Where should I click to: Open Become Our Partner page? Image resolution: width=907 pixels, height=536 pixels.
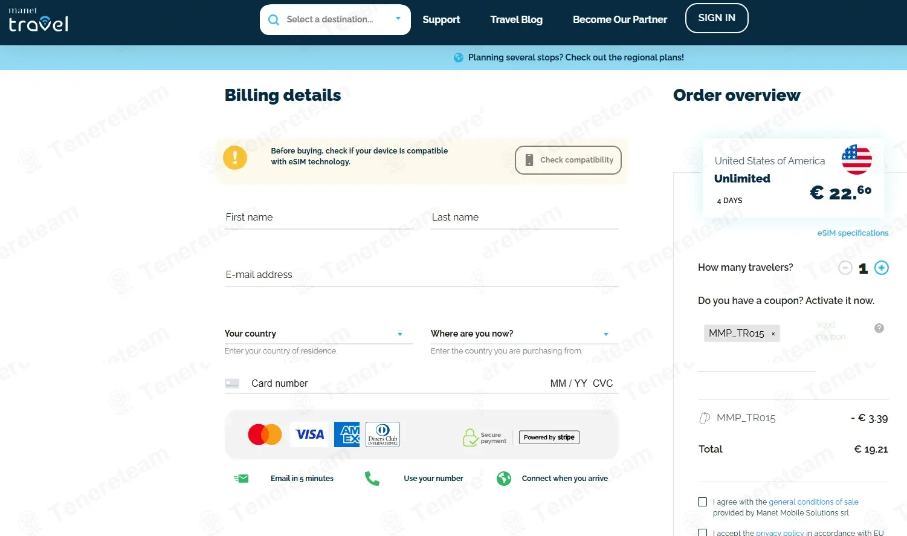coord(620,19)
